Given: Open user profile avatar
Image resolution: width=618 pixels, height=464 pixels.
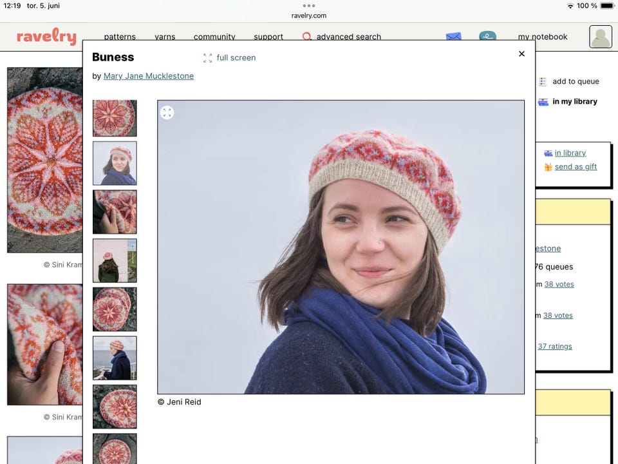Looking at the screenshot, I should click(x=601, y=37).
